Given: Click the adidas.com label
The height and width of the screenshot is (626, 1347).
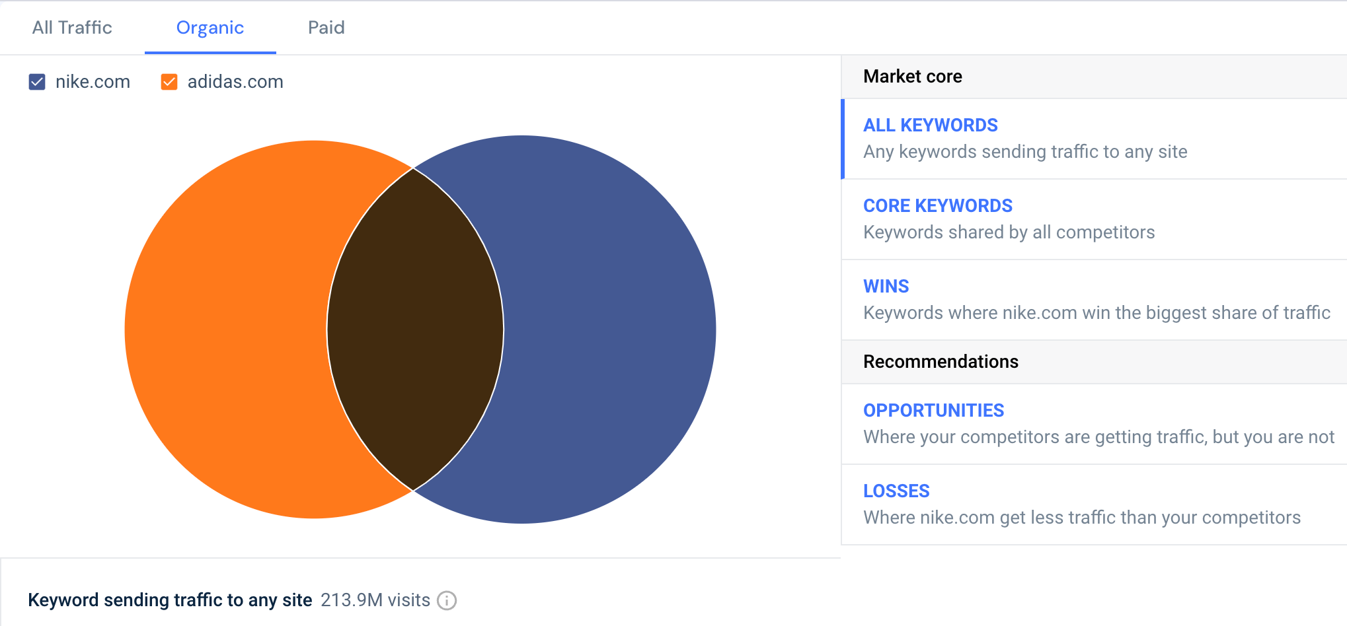Looking at the screenshot, I should [235, 82].
